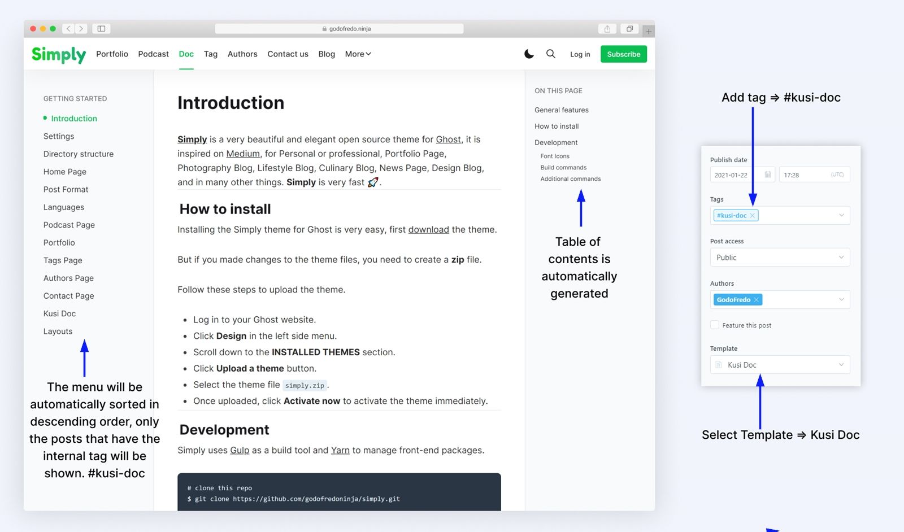Click the Subscribe button
This screenshot has width=904, height=532.
[x=624, y=54]
